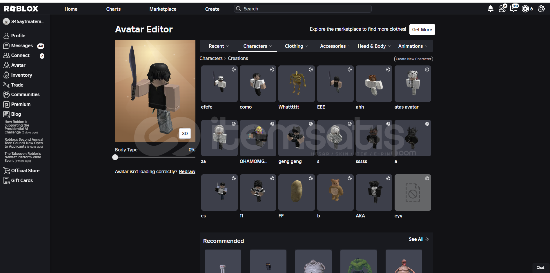This screenshot has height=273, width=550.
Task: Open settings gear on Whatttttt character
Action: 311,69
